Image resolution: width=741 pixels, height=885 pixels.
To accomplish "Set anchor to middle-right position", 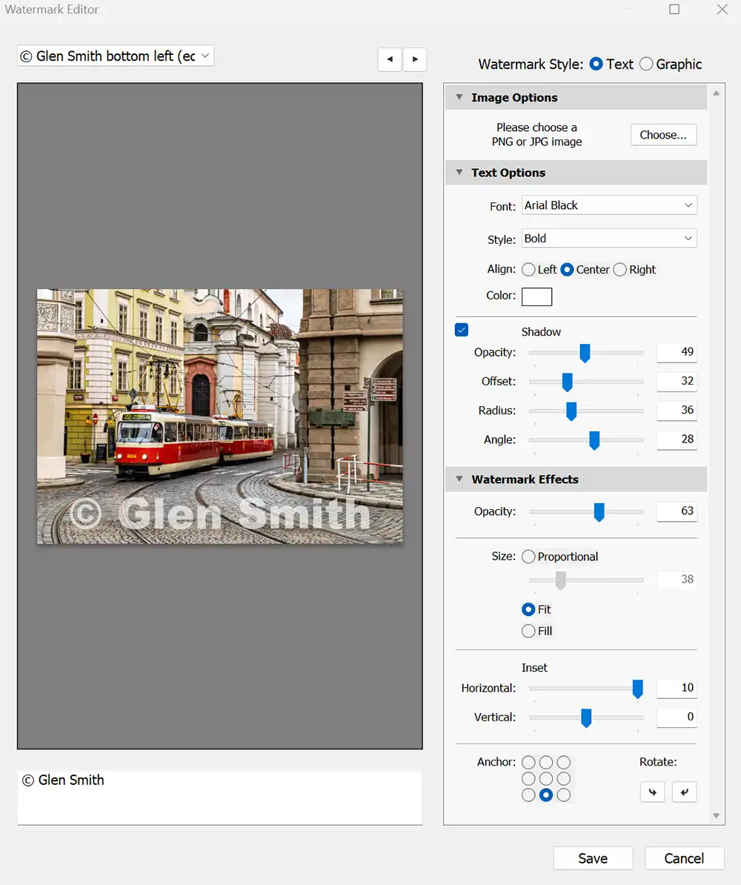I will (563, 778).
